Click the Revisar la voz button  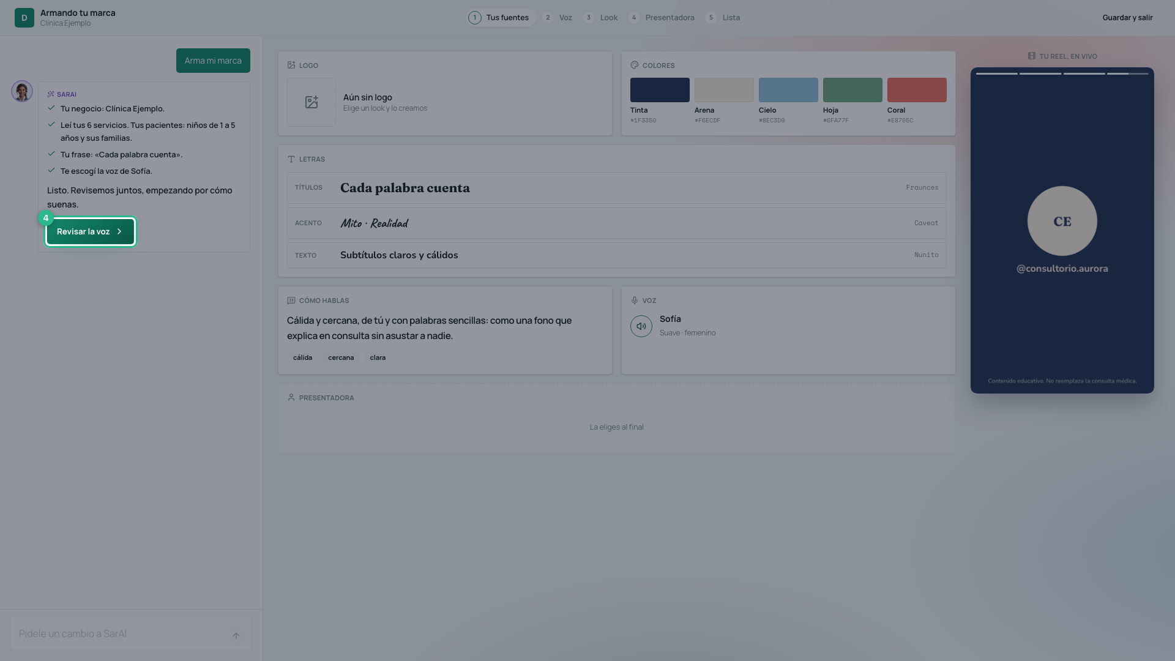click(91, 231)
